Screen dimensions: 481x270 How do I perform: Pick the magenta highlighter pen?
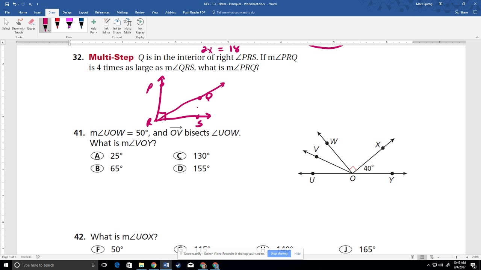69,24
